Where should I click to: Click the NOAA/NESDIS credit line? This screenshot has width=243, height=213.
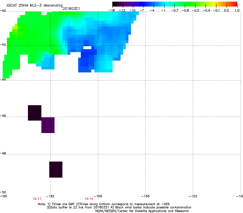pos(142,211)
